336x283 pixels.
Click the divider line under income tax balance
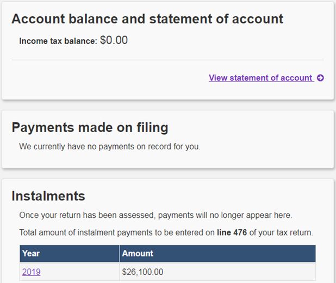[167, 60]
